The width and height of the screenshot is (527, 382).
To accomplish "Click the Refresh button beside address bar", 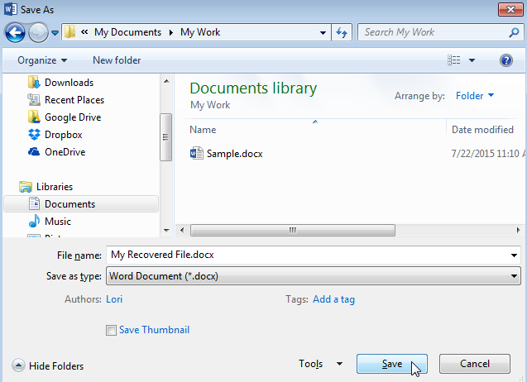I will 342,32.
